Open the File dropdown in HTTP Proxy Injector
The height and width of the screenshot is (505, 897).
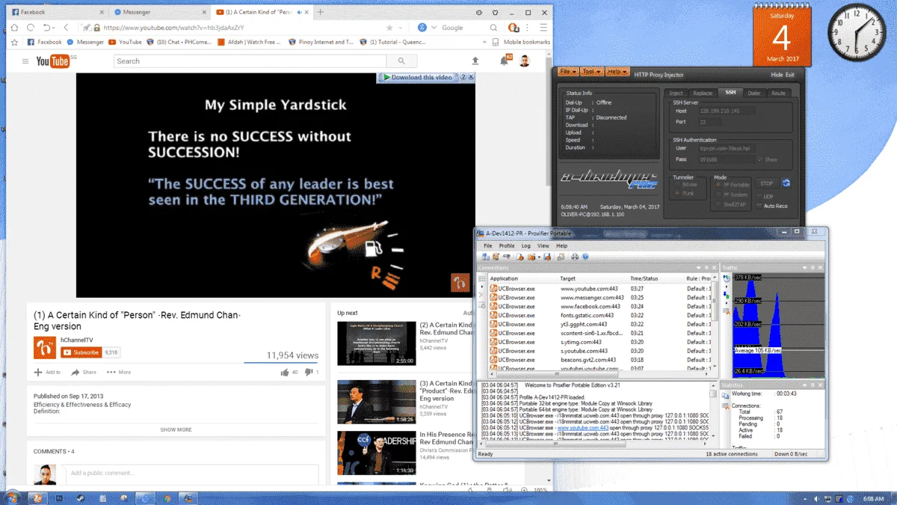[x=567, y=72]
